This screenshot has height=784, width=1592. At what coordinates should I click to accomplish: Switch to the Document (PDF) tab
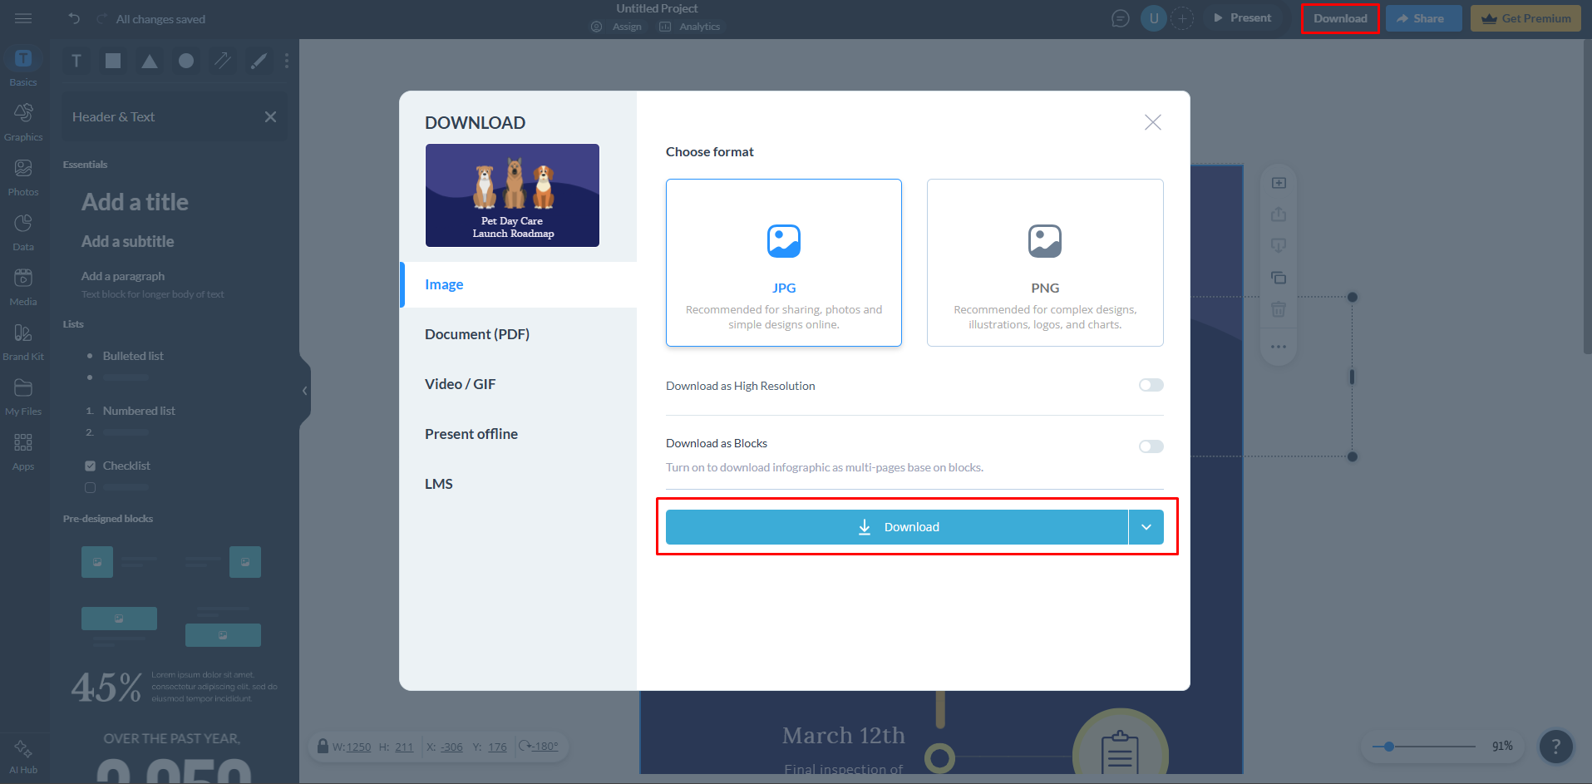477,333
